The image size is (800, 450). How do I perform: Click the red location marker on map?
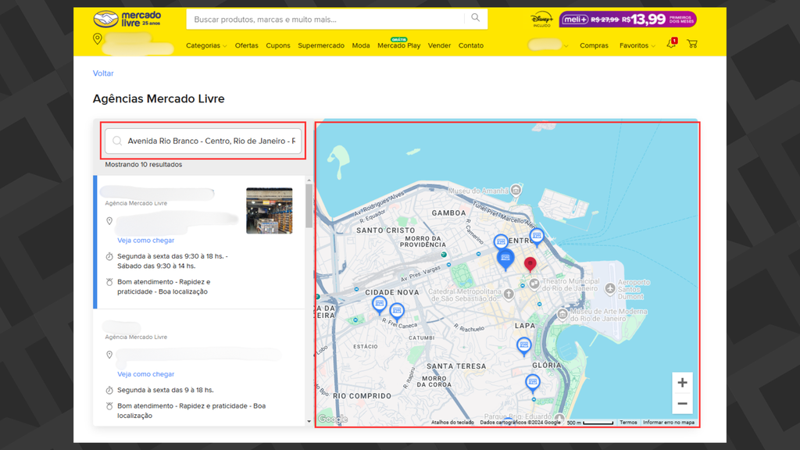point(530,264)
